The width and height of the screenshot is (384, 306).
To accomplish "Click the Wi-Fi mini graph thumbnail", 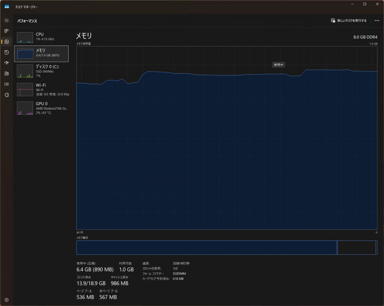I will tap(25, 90).
